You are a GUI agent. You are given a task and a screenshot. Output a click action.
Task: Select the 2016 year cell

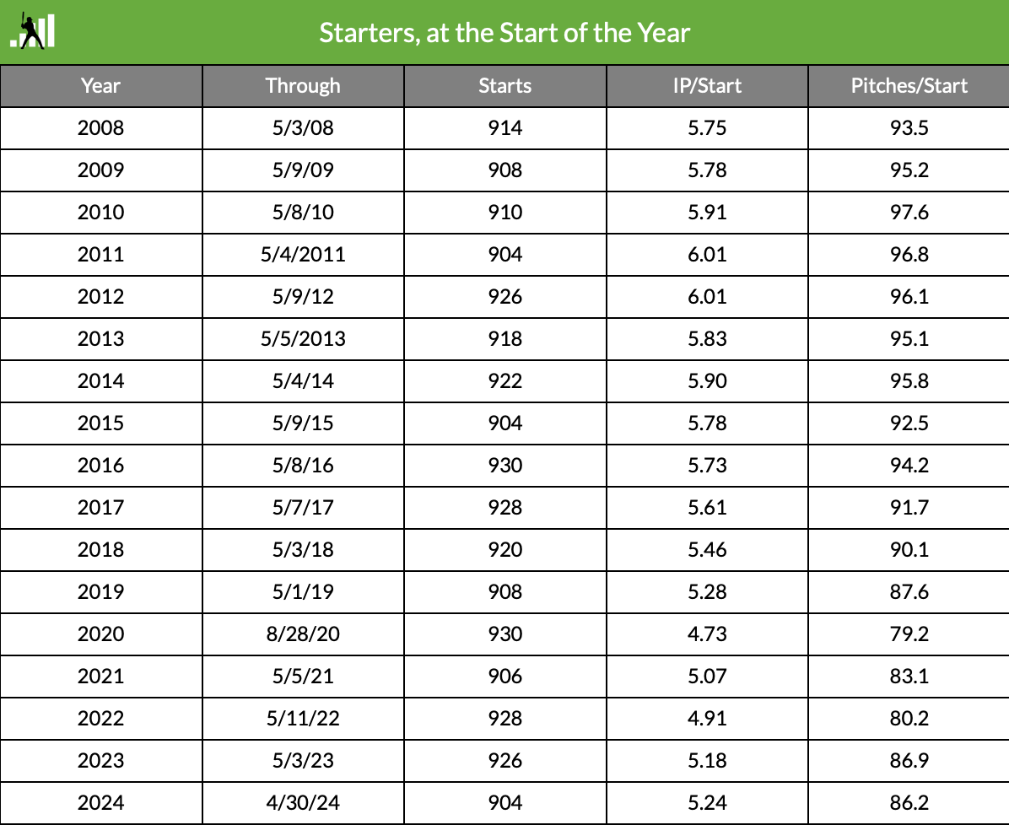coord(101,466)
